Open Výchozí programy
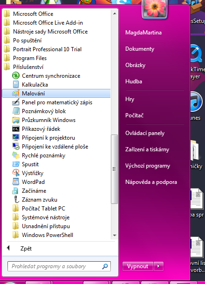Image resolution: width=205 pixels, height=284 pixels. pos(148,166)
